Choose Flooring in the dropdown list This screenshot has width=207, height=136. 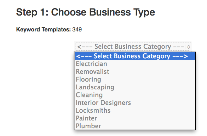coord(135,79)
